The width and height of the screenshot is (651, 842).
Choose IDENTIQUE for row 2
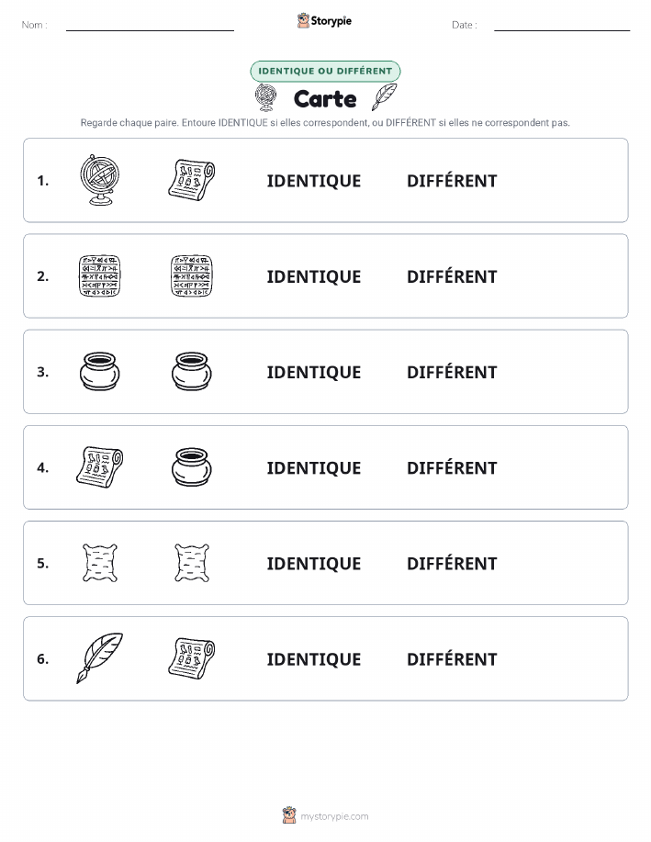314,276
